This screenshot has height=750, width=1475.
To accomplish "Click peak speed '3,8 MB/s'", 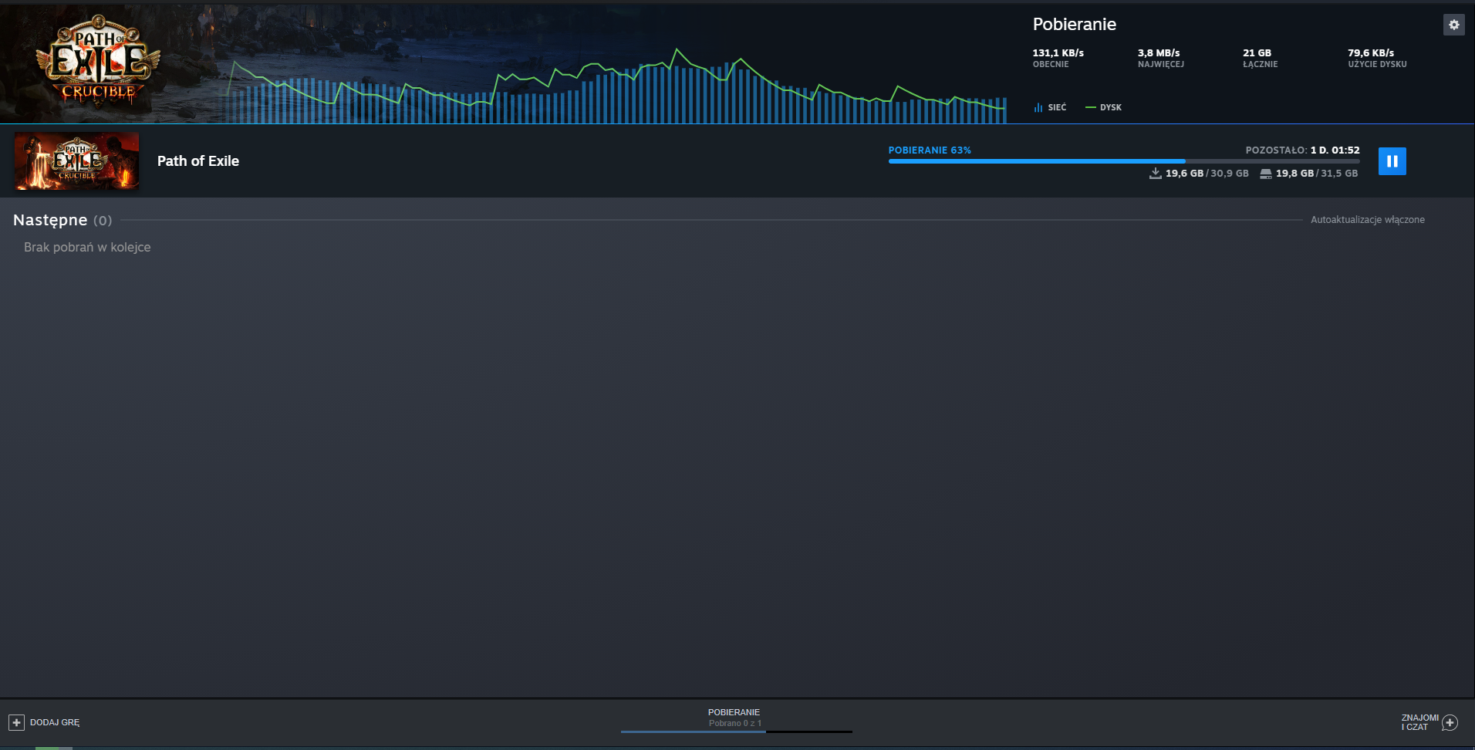I will click(x=1159, y=53).
